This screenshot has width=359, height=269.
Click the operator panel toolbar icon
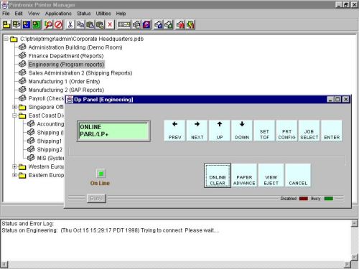click(x=124, y=24)
